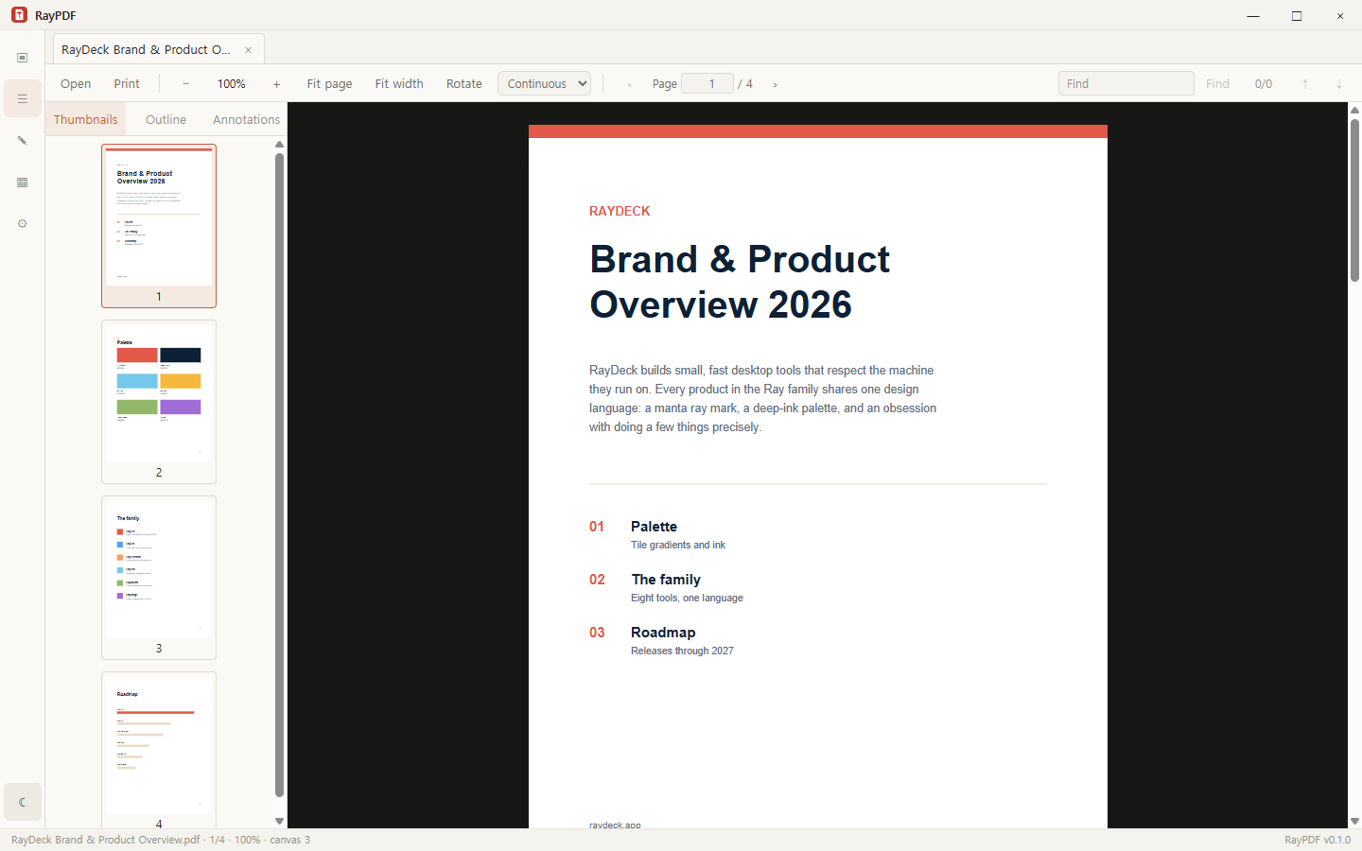The height and width of the screenshot is (851, 1362).
Task: Click 'The family' contents entry
Action: [666, 580]
